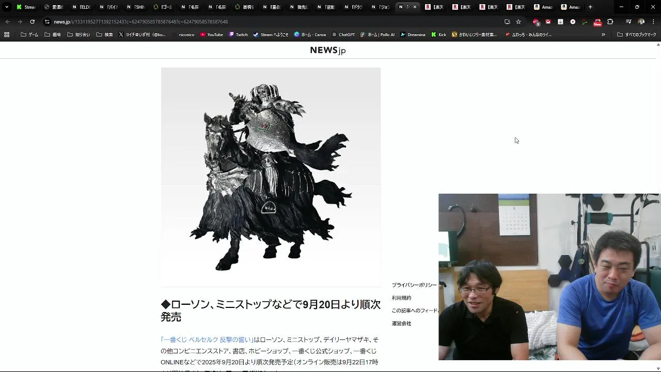Viewport: 661px width, 372px height.
Task: Open the 運営会社 link
Action: coord(401,323)
